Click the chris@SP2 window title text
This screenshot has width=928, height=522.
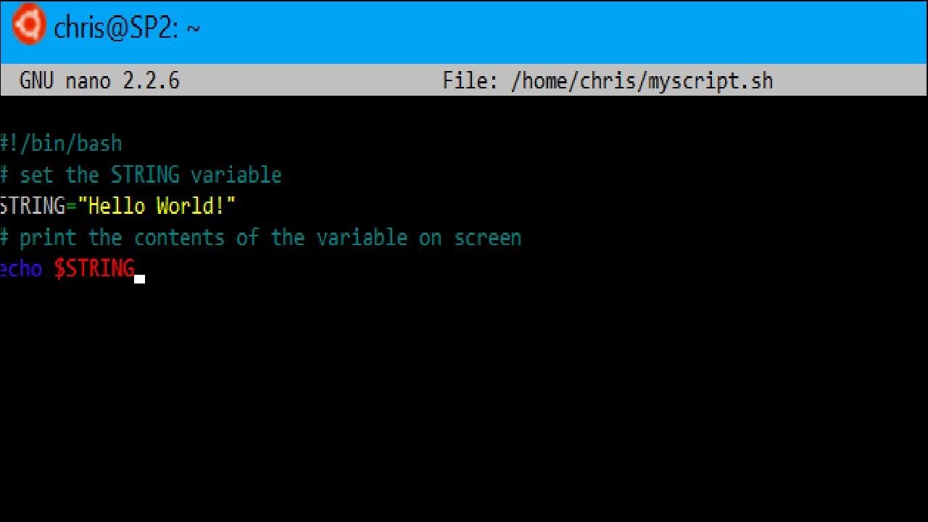[x=126, y=28]
